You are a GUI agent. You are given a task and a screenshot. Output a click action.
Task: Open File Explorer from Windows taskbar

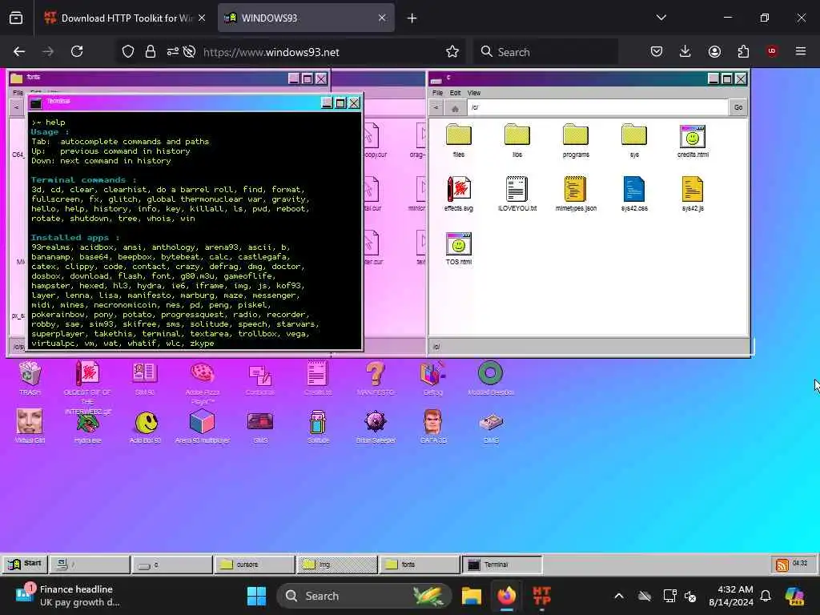[x=471, y=596]
